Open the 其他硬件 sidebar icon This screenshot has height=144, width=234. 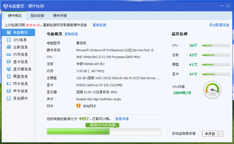click(x=9, y=98)
